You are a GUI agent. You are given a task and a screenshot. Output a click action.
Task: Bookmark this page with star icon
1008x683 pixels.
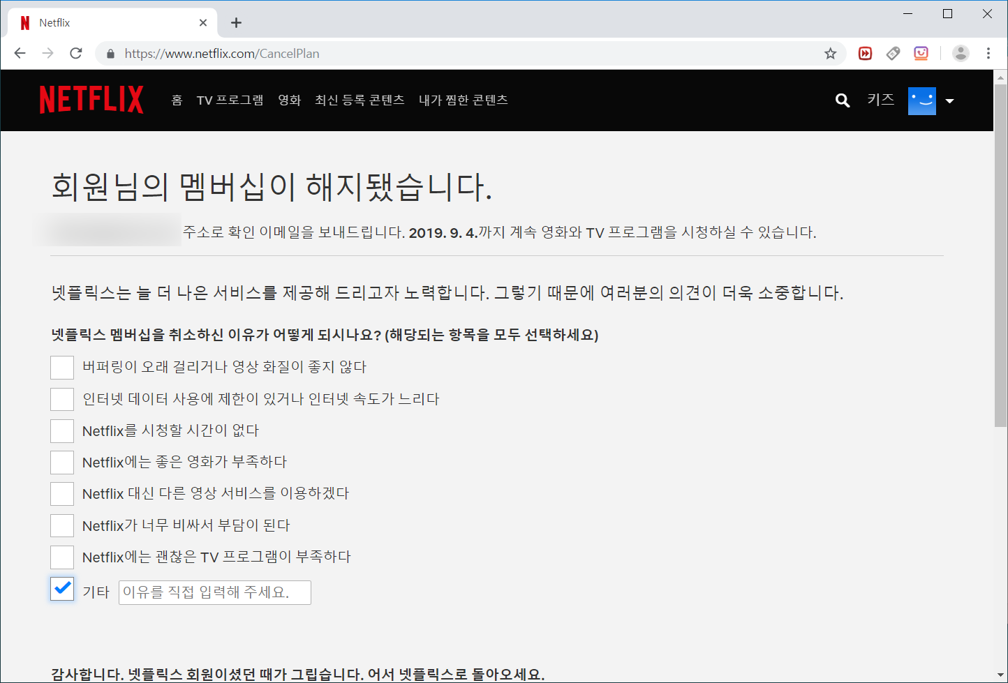pos(830,54)
